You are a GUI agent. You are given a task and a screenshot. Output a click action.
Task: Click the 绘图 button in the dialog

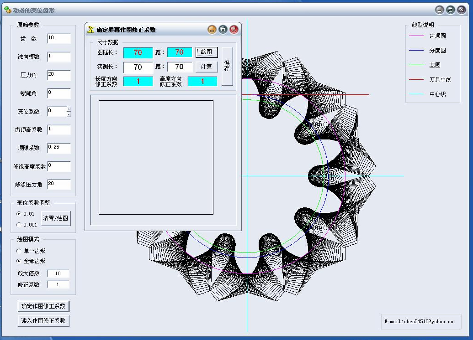click(x=207, y=52)
